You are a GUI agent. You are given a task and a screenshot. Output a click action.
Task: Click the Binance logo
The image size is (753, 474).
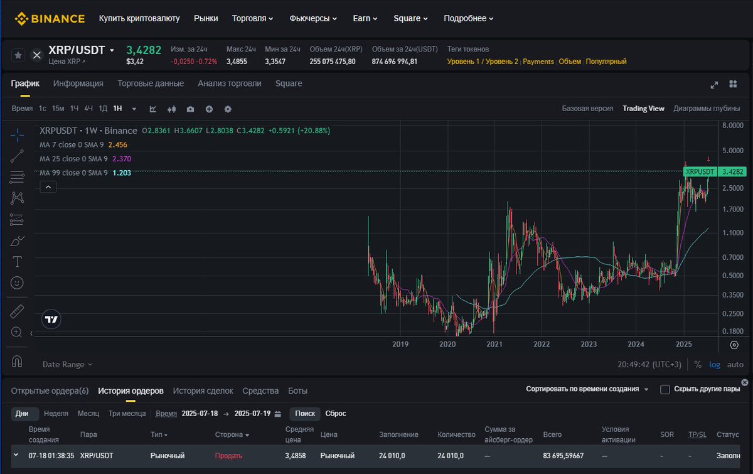50,19
